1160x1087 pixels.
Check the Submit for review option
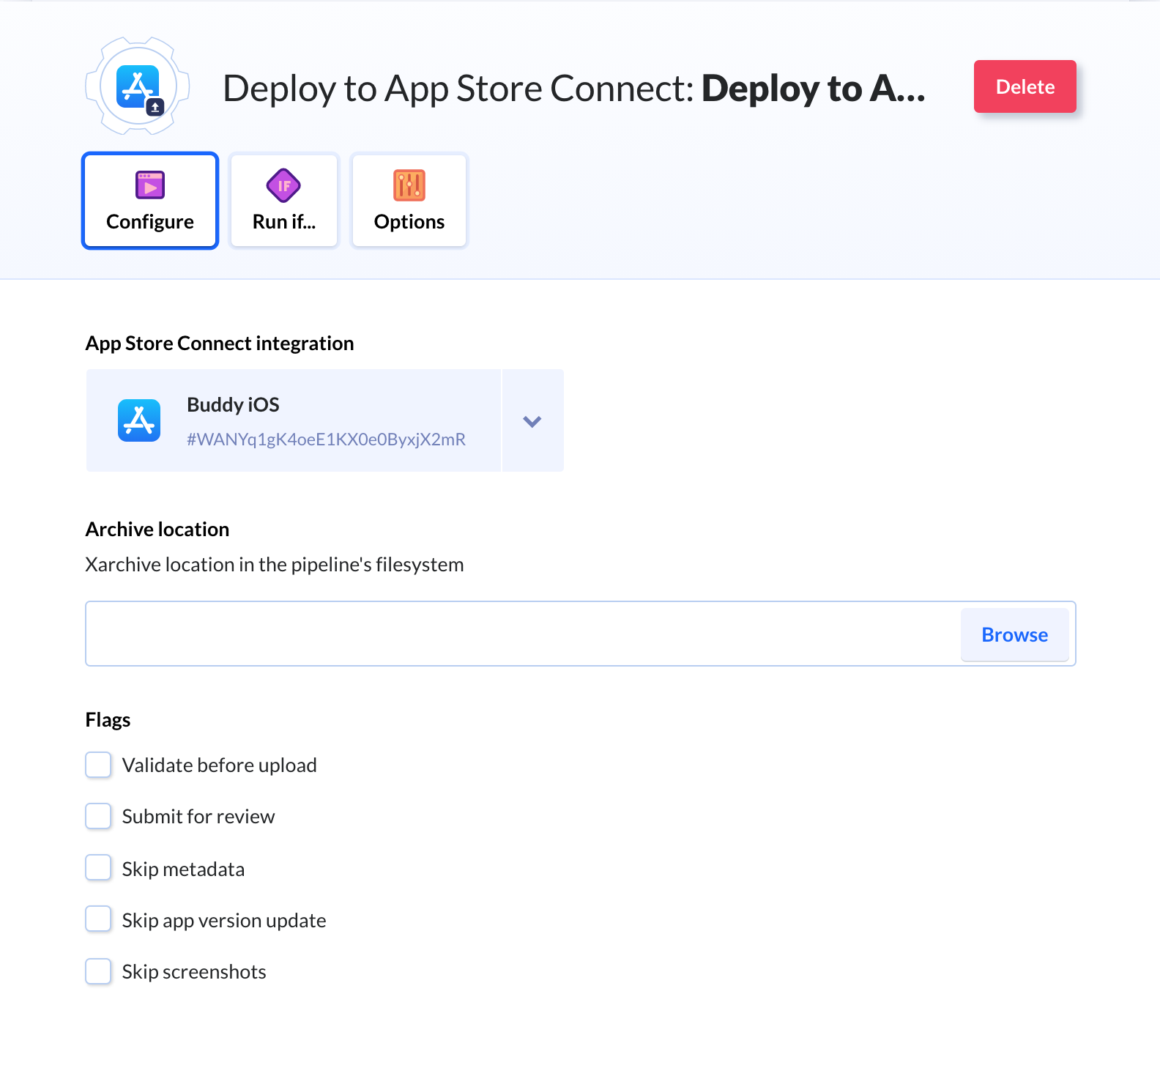[x=98, y=816]
